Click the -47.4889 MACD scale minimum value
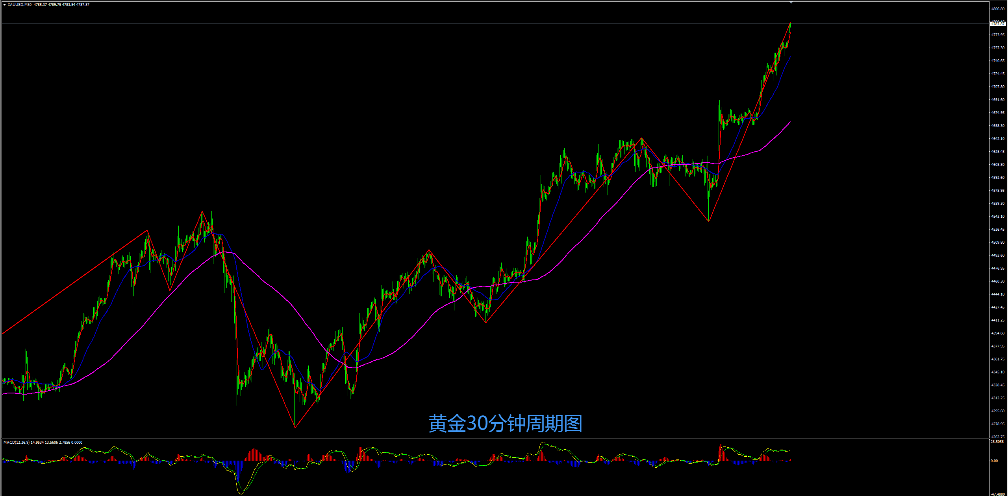This screenshot has width=1008, height=496. point(998,494)
